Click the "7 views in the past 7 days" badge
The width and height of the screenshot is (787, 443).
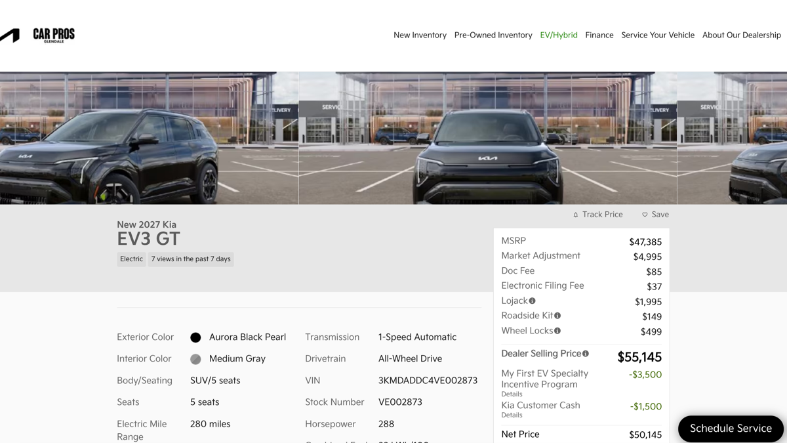coord(191,259)
